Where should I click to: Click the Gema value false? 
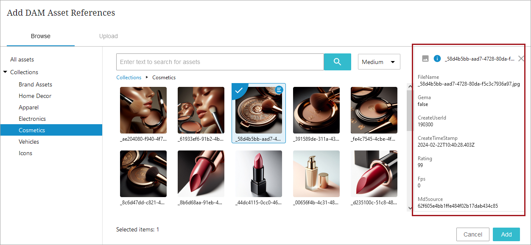point(423,104)
